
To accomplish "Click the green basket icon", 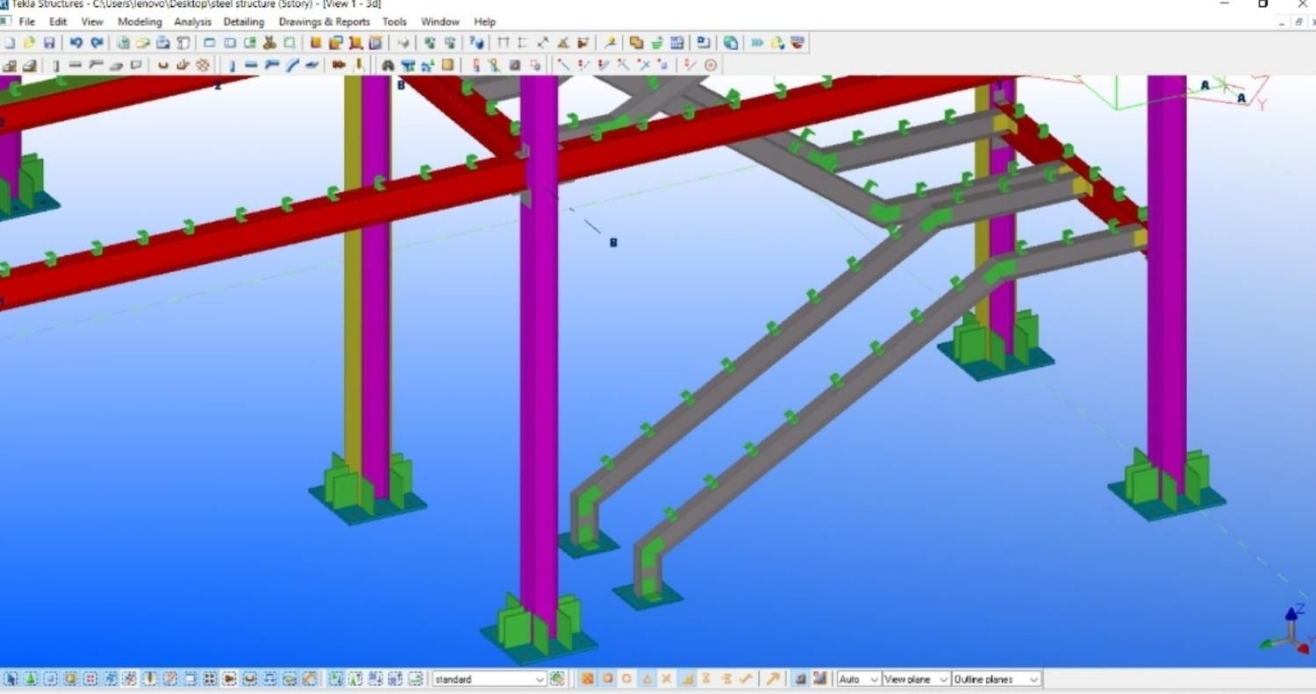I will [657, 42].
